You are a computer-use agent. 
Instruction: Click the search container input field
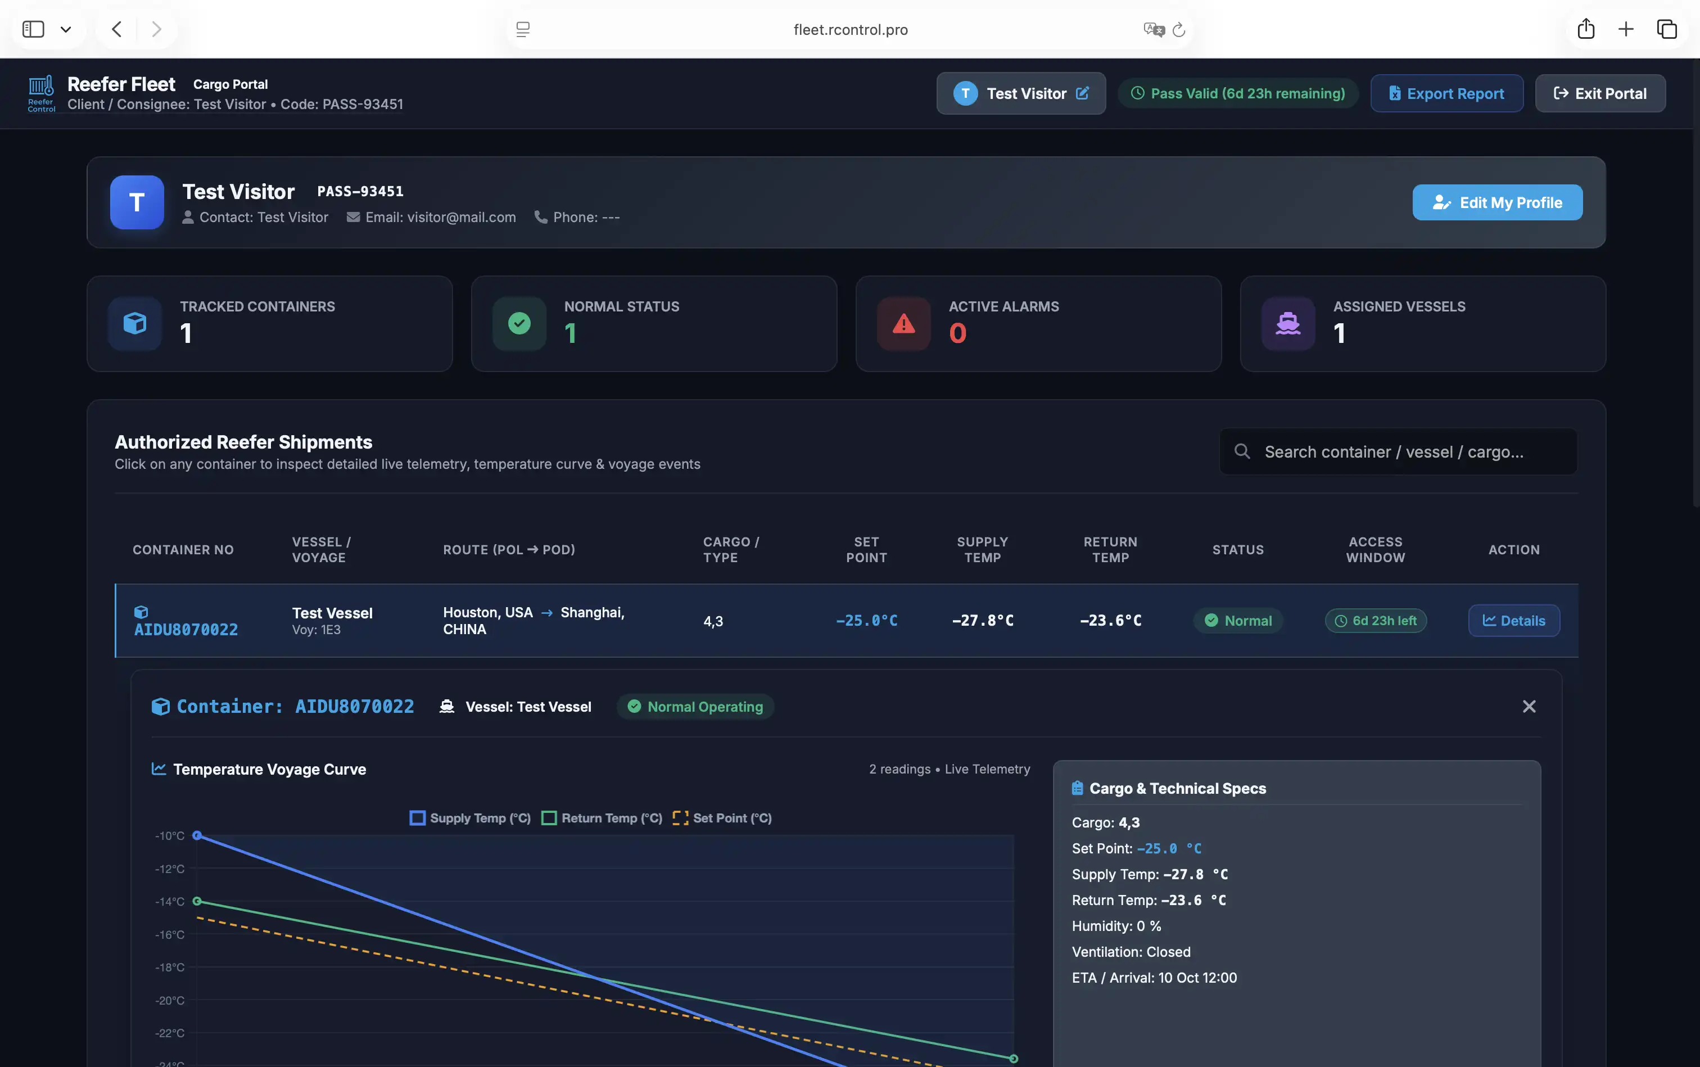(x=1398, y=451)
